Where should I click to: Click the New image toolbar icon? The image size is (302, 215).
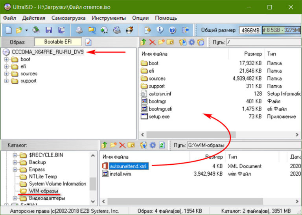click(x=8, y=30)
